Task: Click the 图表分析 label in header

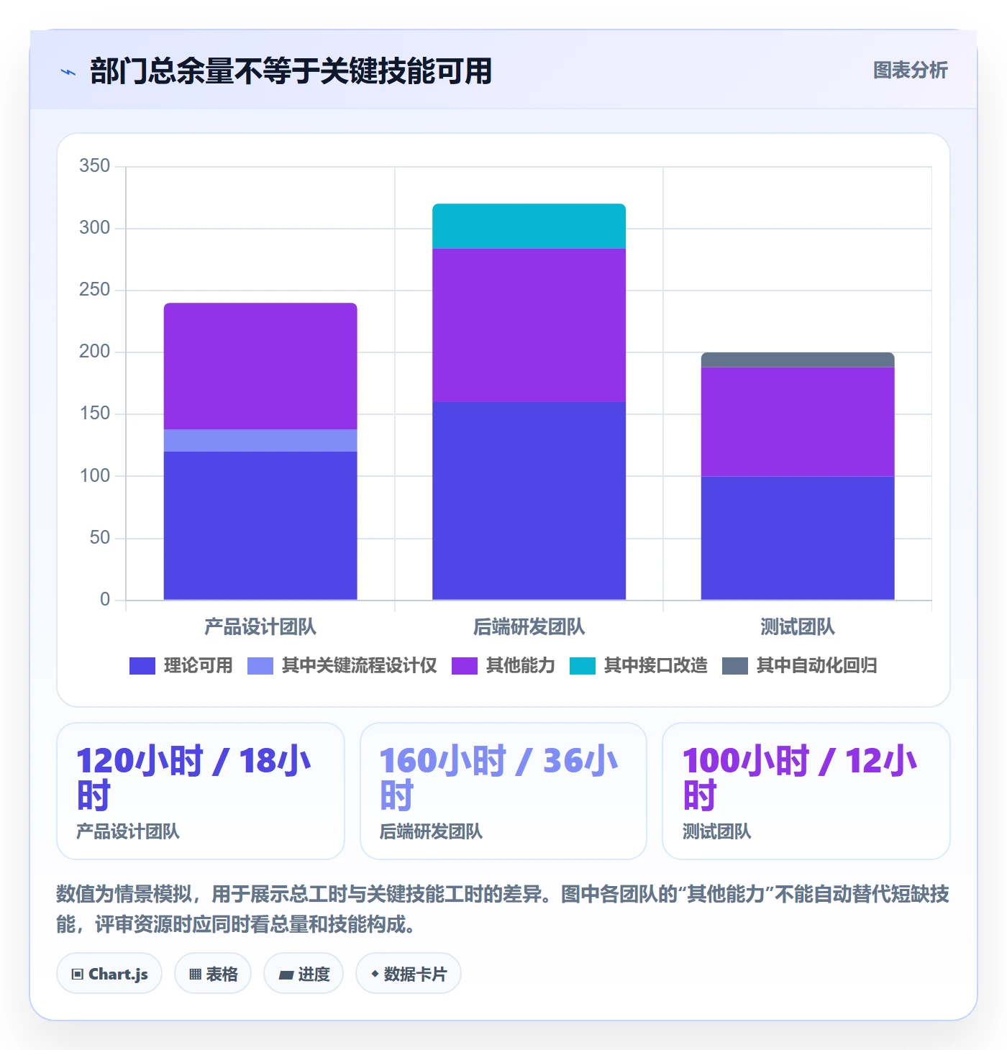Action: (911, 70)
